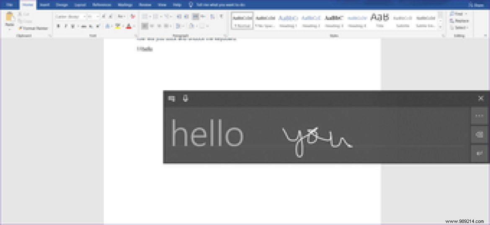Image resolution: width=490 pixels, height=225 pixels.
Task: Click the Borders icon
Action: 202,26
